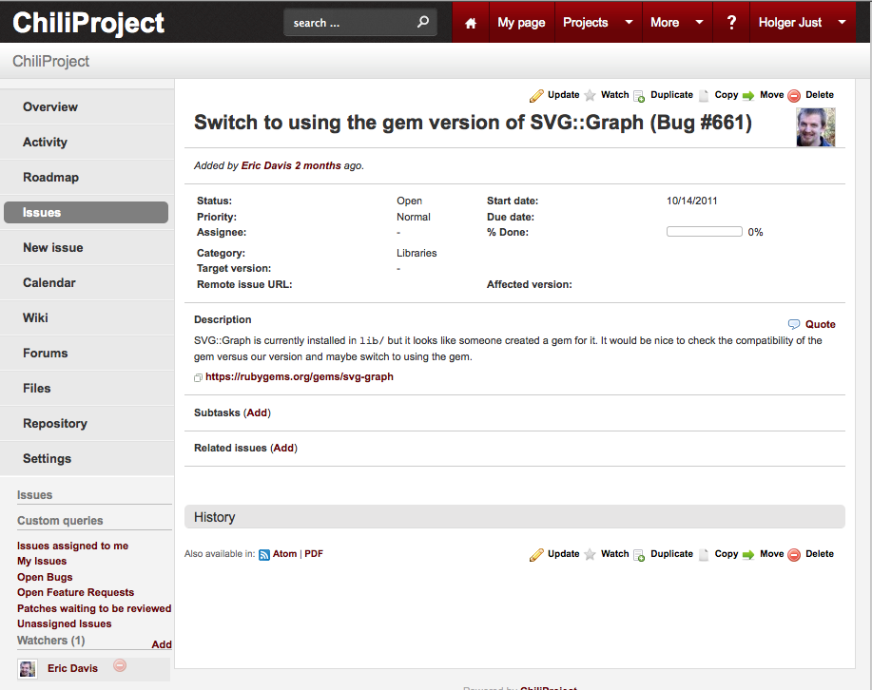This screenshot has width=872, height=690.
Task: Open the rubygems svg-graph link
Action: [x=300, y=376]
